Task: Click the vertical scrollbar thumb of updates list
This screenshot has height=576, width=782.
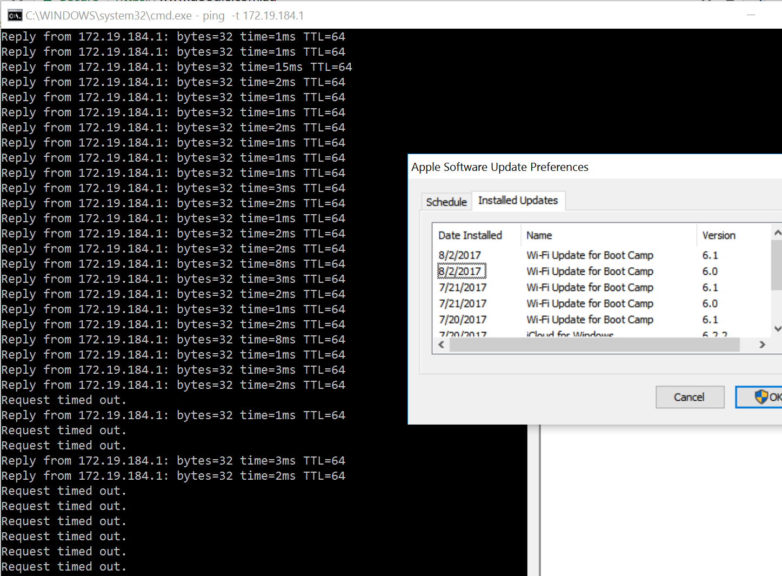Action: click(x=777, y=265)
